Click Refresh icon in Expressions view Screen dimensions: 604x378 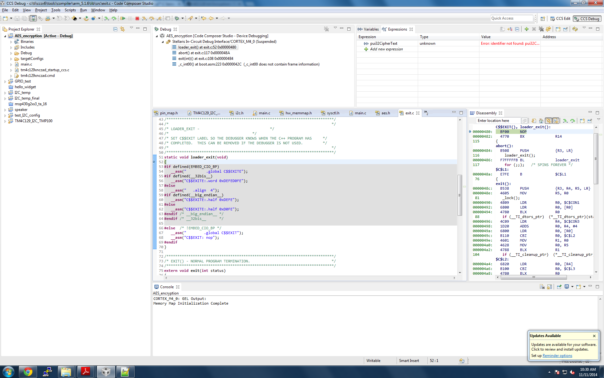pos(575,29)
